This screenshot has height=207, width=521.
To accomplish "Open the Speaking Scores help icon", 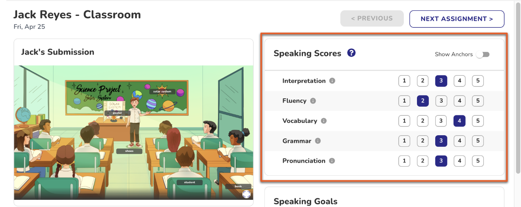I will pos(351,53).
